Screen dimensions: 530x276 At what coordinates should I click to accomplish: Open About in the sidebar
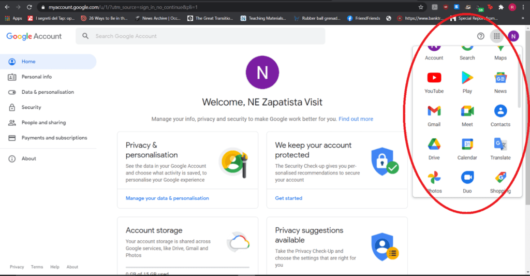pyautogui.click(x=48, y=158)
